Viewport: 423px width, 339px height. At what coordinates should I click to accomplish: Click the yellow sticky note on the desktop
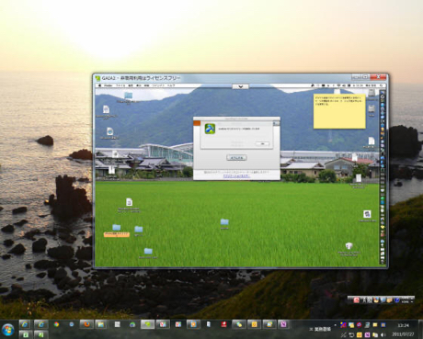click(339, 111)
